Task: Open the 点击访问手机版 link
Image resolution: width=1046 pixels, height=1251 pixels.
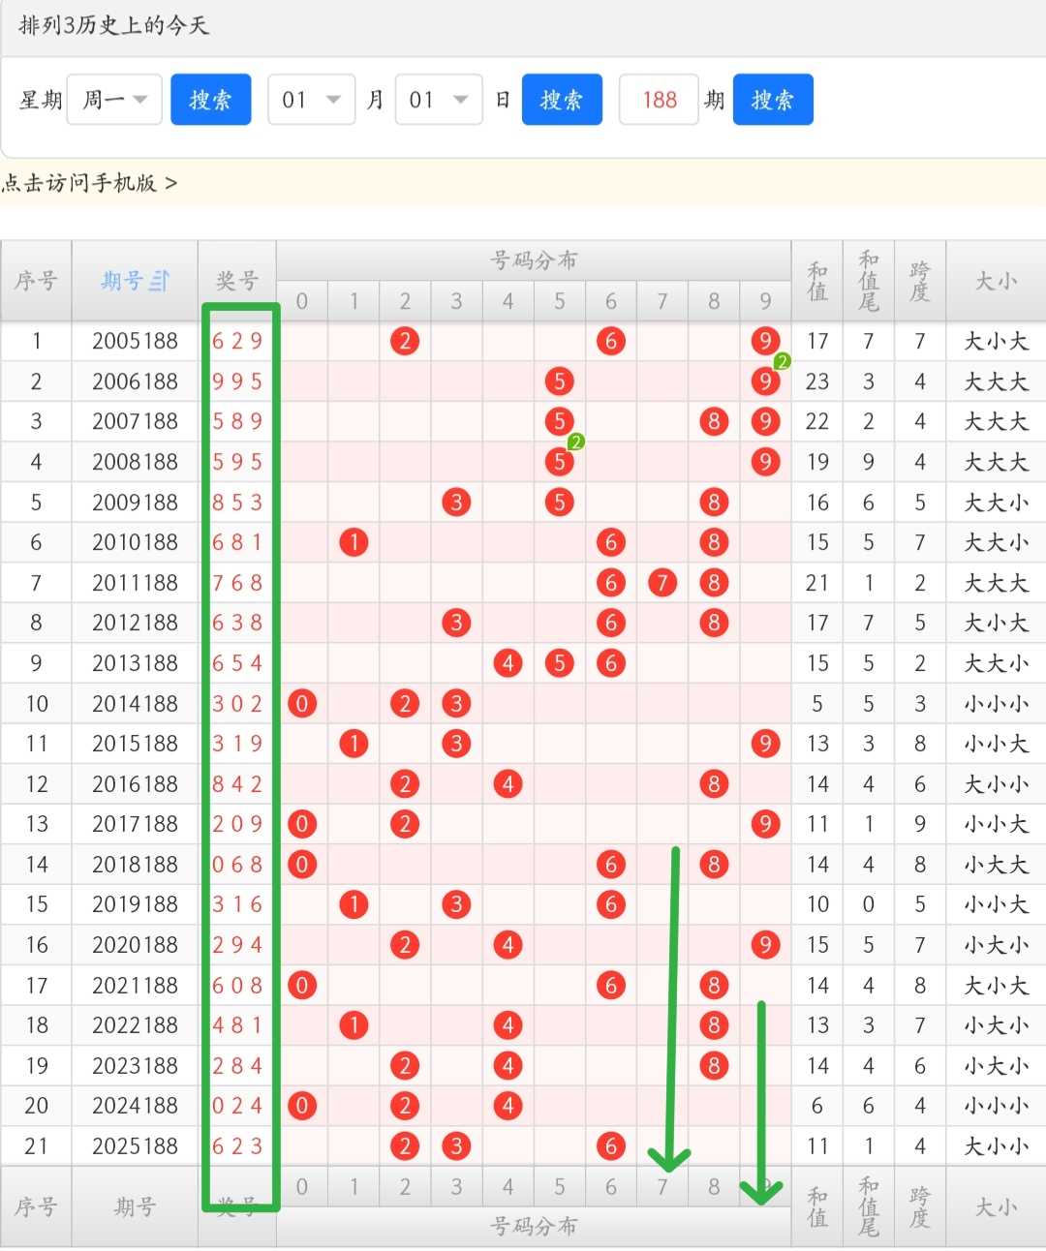Action: click(89, 183)
